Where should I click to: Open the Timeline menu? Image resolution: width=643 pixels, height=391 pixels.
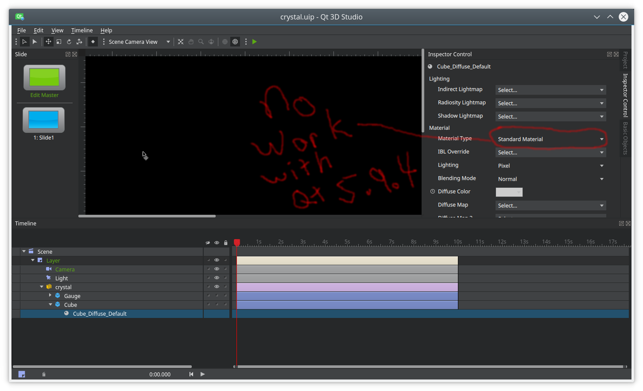82,30
